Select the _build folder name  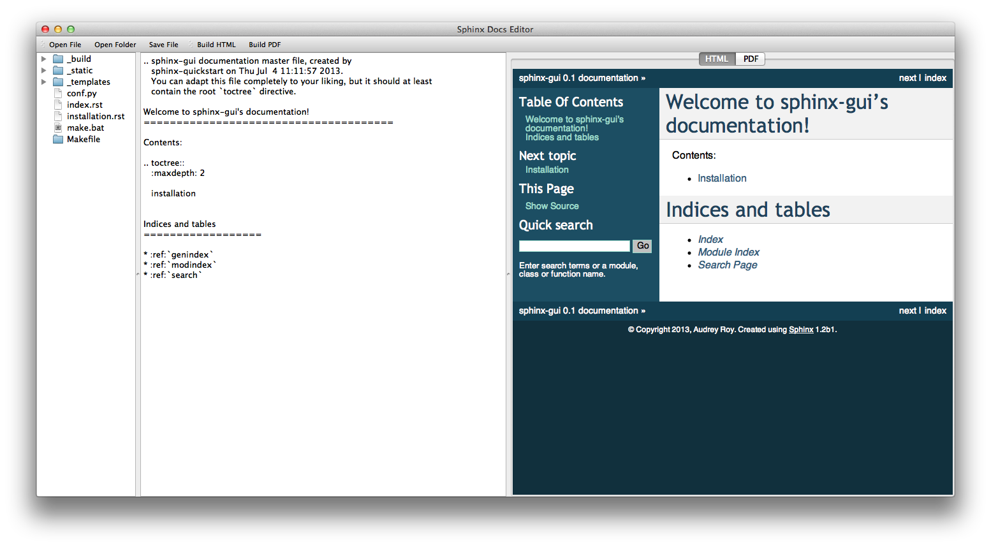click(79, 59)
